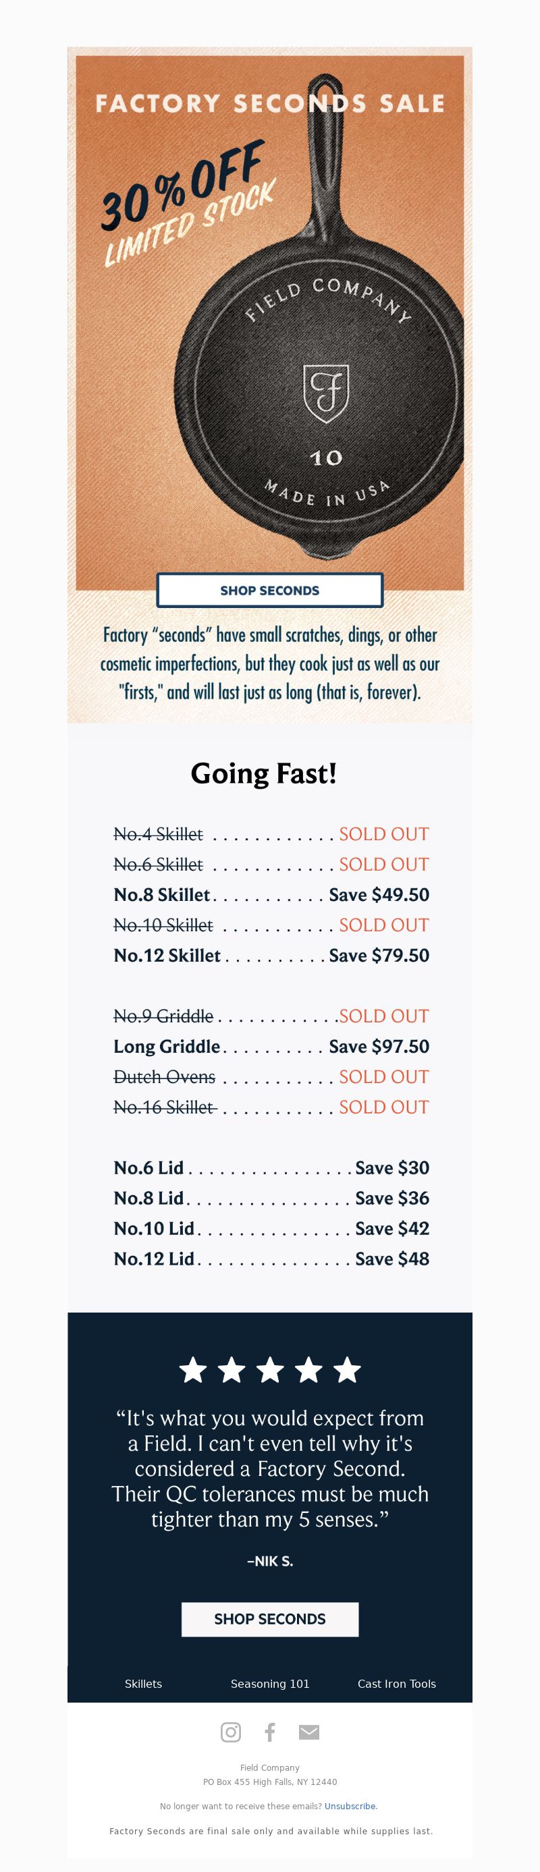Click the Field Company shield logo

tap(325, 393)
